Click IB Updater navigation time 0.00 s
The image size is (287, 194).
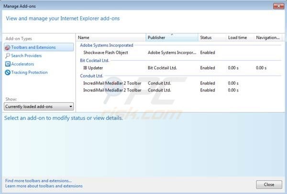click(261, 68)
